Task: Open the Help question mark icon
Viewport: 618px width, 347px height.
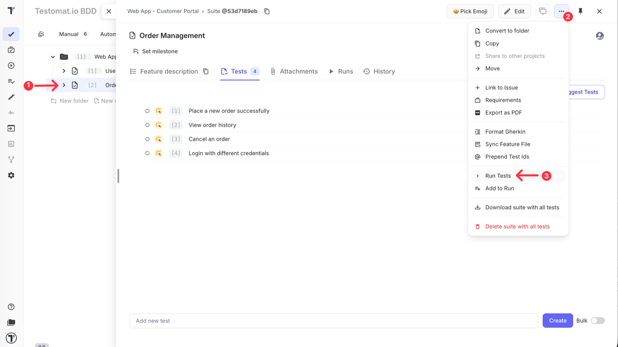Action: pos(11,307)
